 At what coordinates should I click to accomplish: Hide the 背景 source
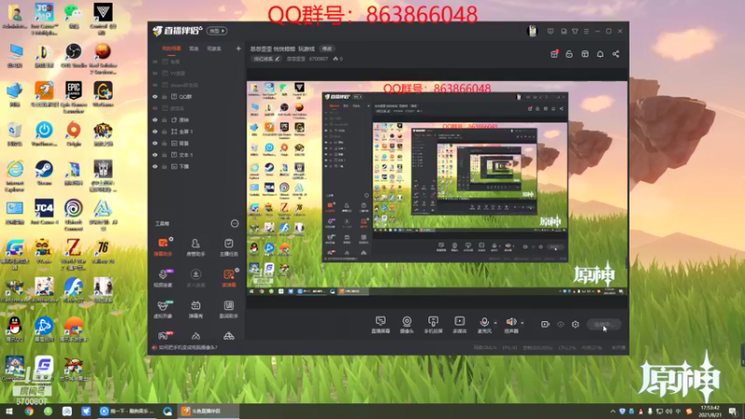(x=155, y=143)
